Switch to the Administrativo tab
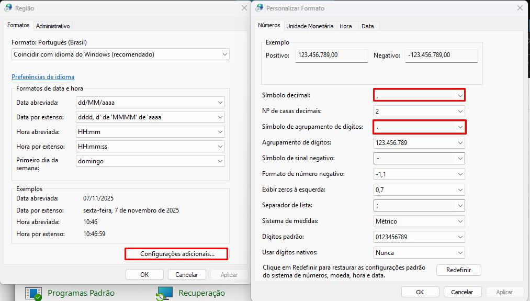The width and height of the screenshot is (530, 301). 53,26
